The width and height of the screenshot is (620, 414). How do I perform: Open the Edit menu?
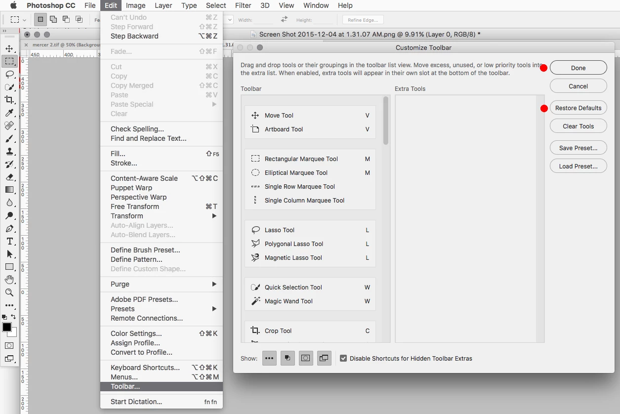(x=111, y=5)
